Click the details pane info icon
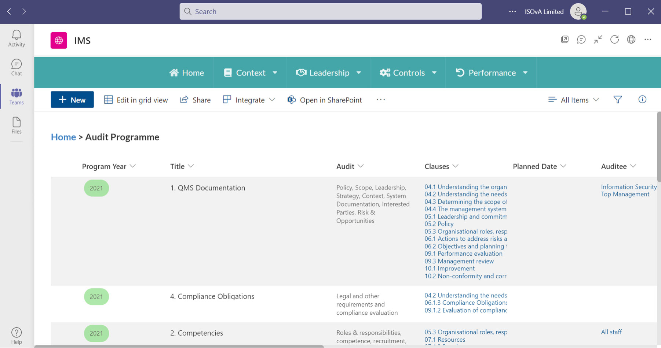This screenshot has height=348, width=661. tap(642, 99)
